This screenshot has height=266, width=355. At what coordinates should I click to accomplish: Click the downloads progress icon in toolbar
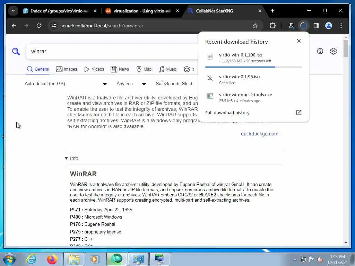point(303,26)
